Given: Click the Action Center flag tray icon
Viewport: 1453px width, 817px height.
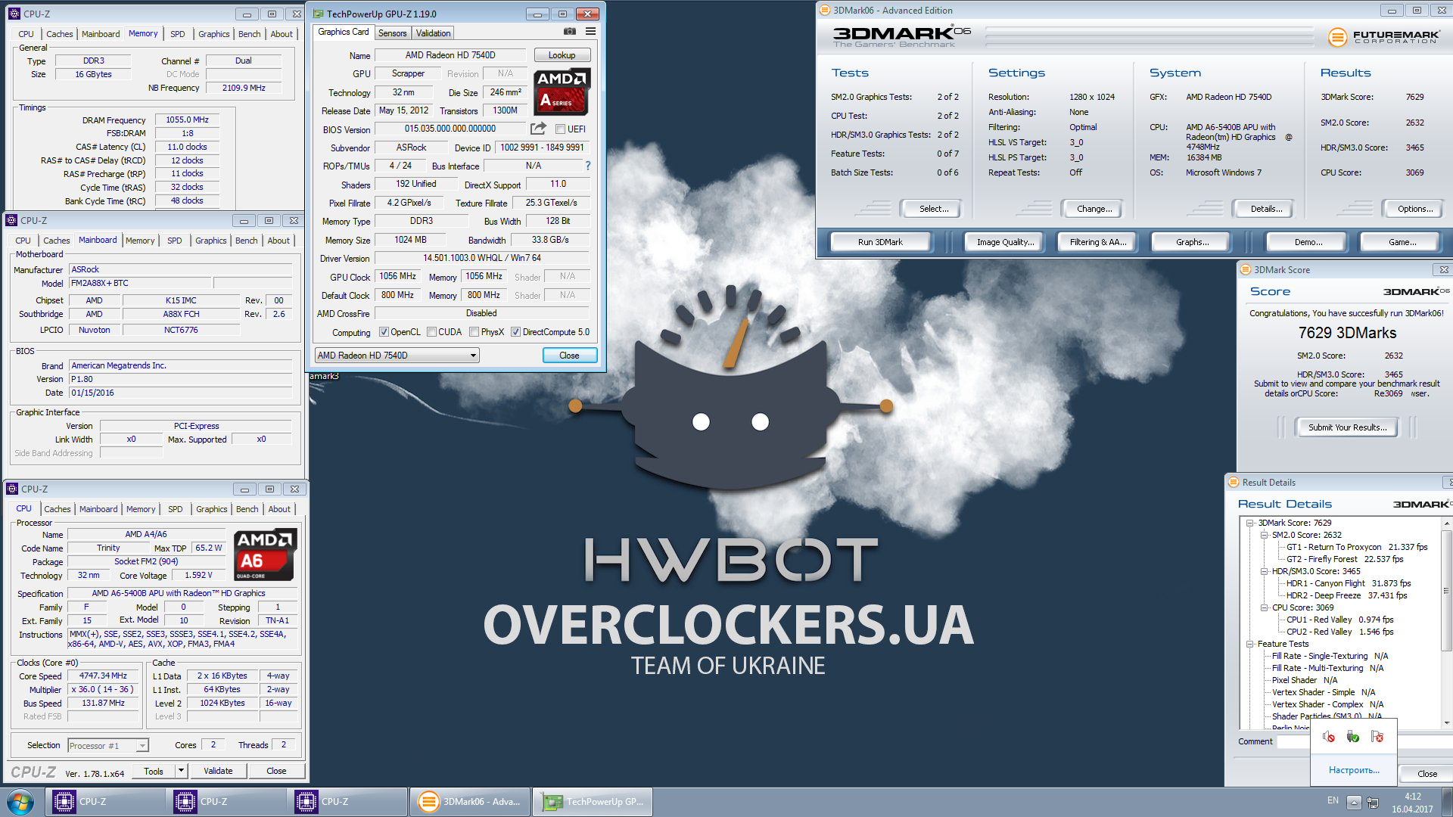Looking at the screenshot, I should [1377, 737].
